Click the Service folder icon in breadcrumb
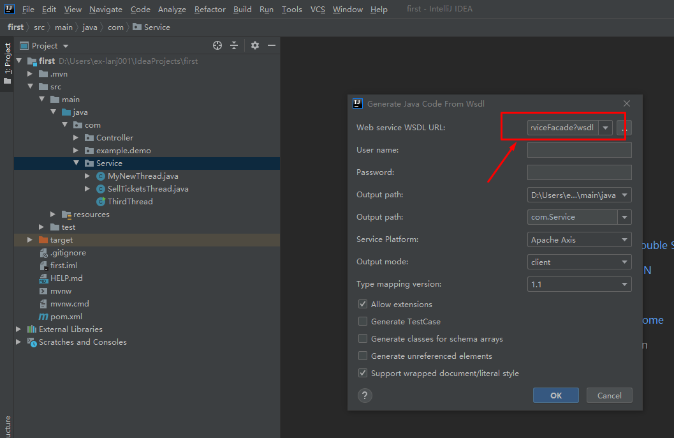 tap(137, 27)
